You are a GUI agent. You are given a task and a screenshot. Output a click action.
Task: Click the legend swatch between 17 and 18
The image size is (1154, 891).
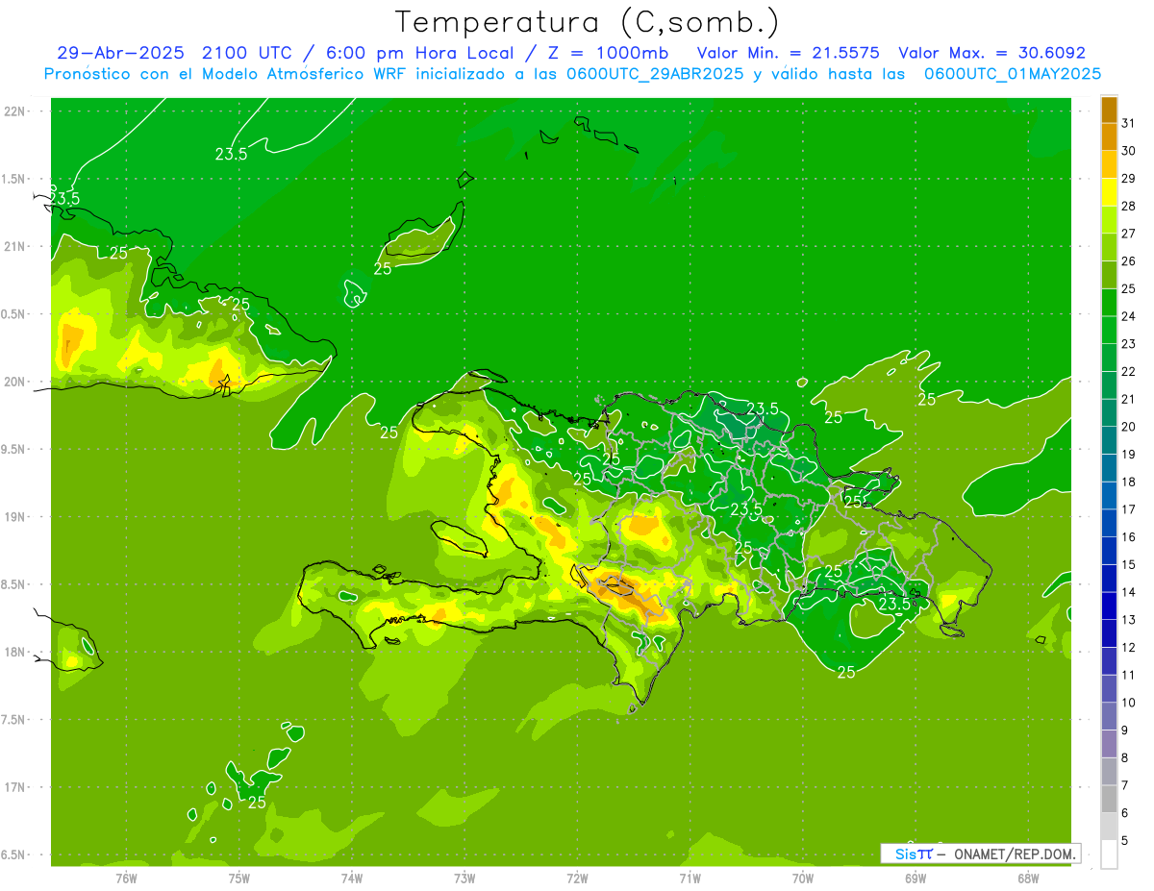coord(1109,496)
